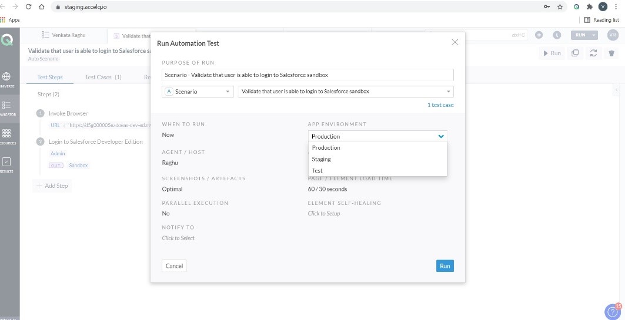625x320 pixels.
Task: Open the Chrome profile V avatar
Action: pos(603,7)
